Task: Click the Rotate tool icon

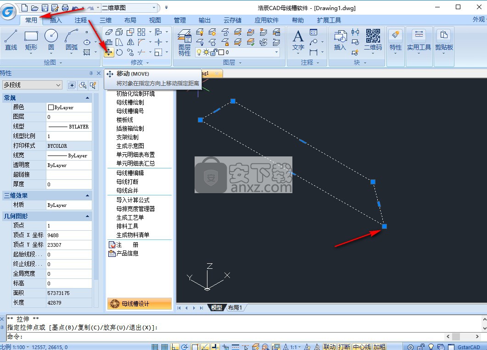Action: [x=119, y=52]
